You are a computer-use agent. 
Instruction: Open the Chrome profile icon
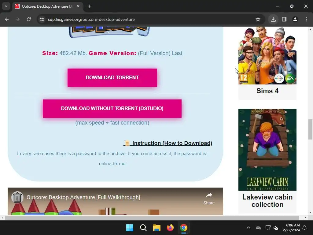click(x=295, y=19)
